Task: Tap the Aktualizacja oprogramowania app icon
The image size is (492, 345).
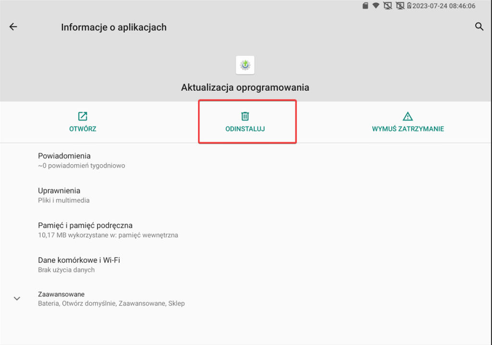Action: point(245,65)
